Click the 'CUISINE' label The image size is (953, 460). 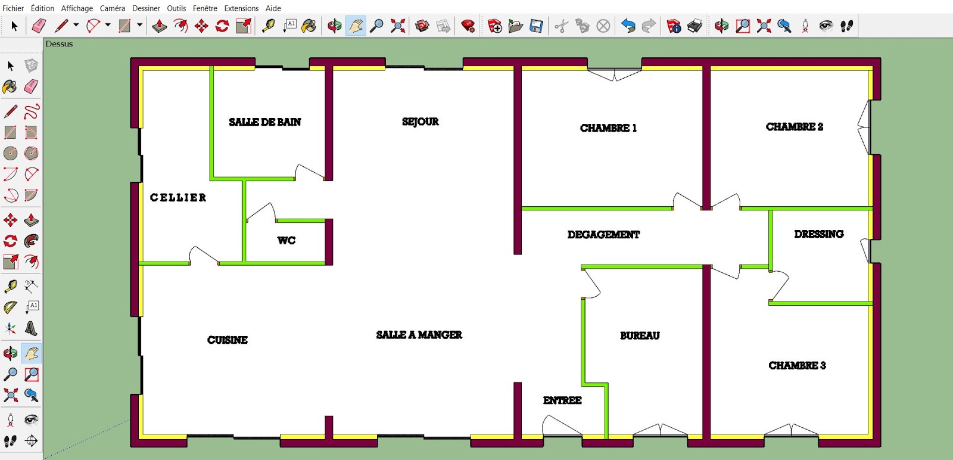point(228,340)
